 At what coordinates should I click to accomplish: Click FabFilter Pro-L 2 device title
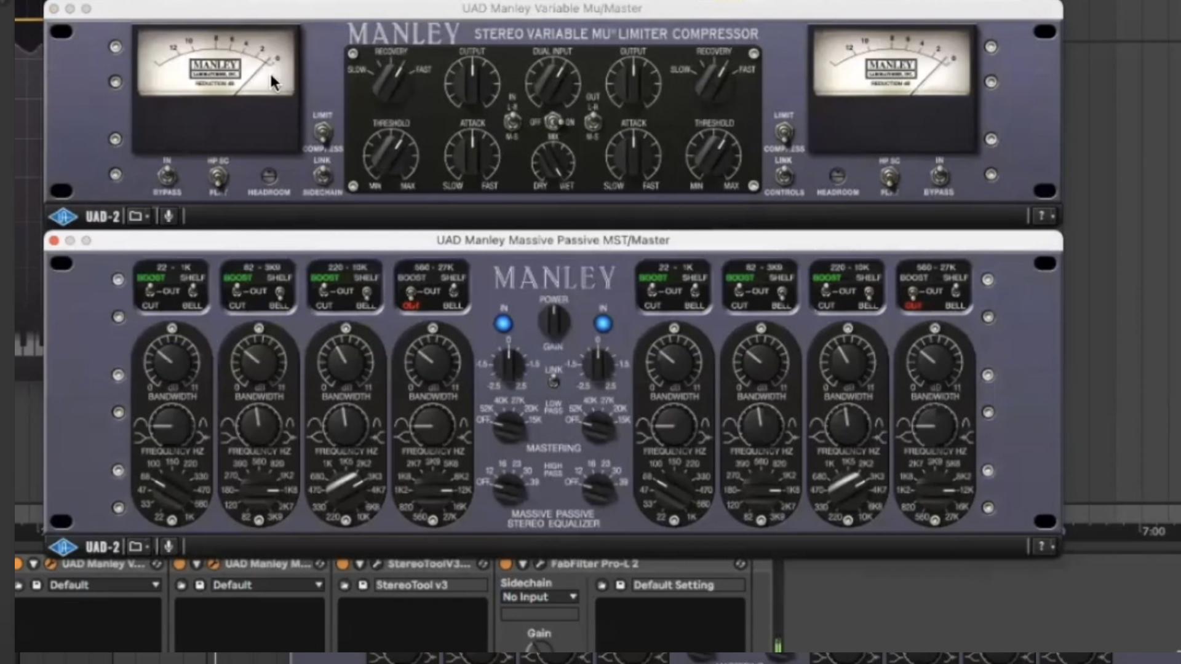click(x=594, y=564)
